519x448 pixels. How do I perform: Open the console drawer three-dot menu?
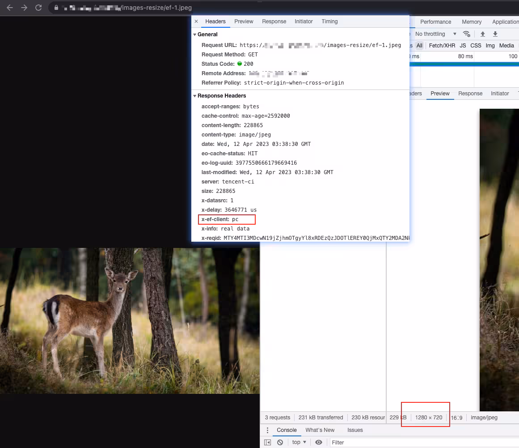click(x=267, y=430)
